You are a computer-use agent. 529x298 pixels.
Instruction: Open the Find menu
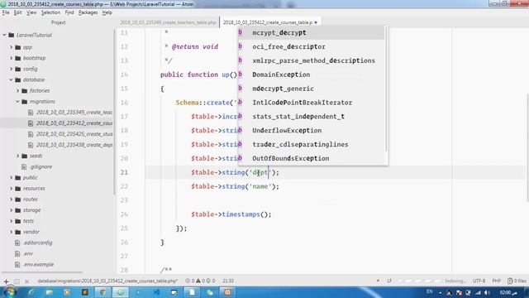[x=69, y=12]
